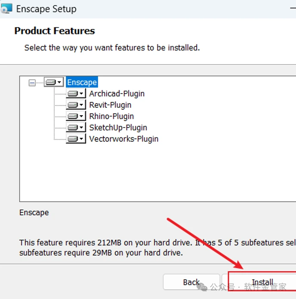The width and height of the screenshot is (296, 299).
Task: Select the Archicad-Plugin feature label
Action: (117, 94)
